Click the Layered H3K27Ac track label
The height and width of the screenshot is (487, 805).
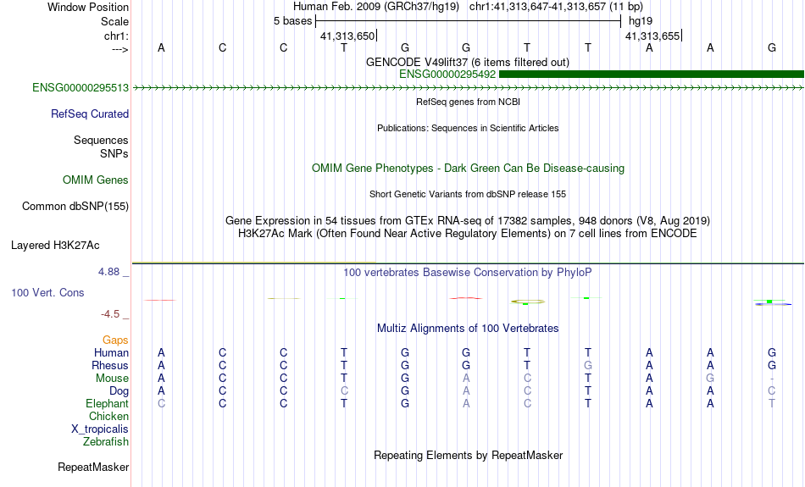(55, 246)
